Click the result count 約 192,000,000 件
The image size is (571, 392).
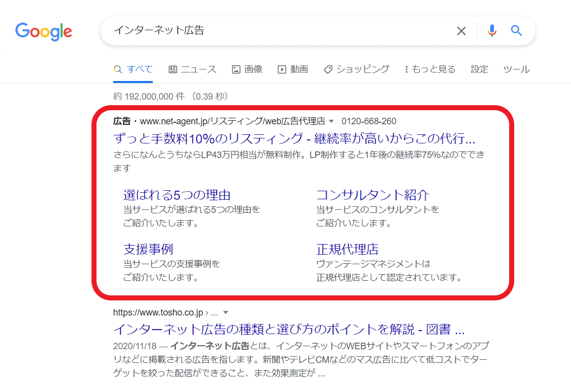[x=149, y=96]
